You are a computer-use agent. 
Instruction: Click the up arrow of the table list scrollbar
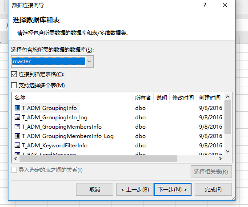tap(228, 97)
